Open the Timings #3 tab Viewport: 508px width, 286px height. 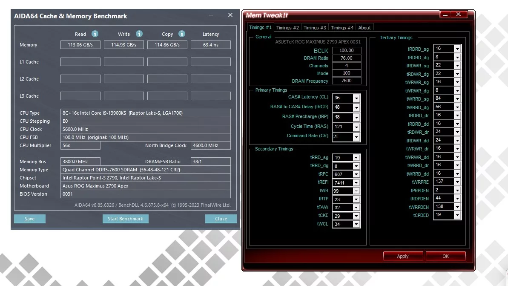(315, 28)
